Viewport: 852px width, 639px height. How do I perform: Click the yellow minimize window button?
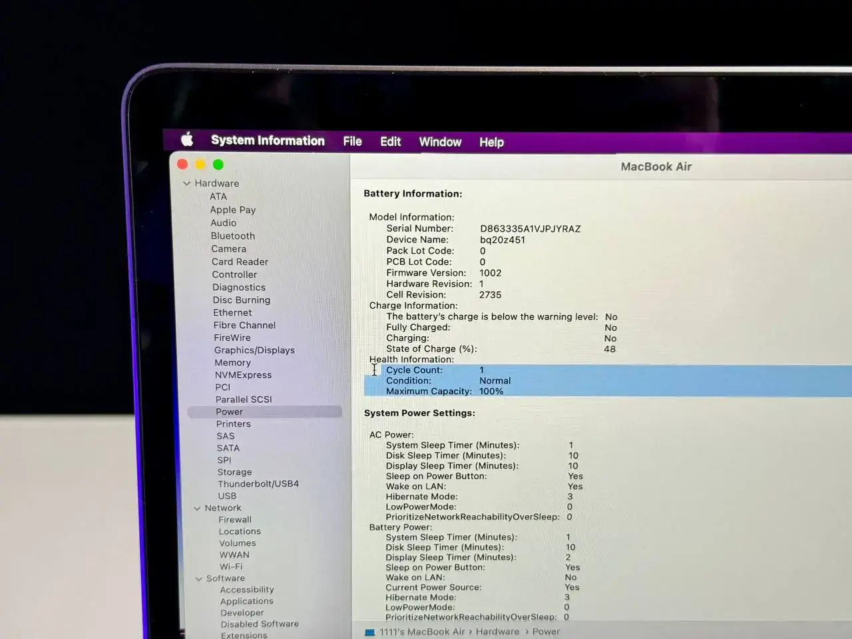tap(200, 164)
